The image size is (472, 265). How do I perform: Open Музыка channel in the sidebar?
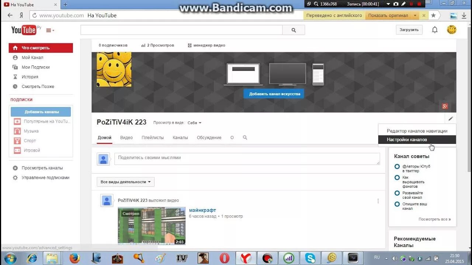(x=31, y=131)
